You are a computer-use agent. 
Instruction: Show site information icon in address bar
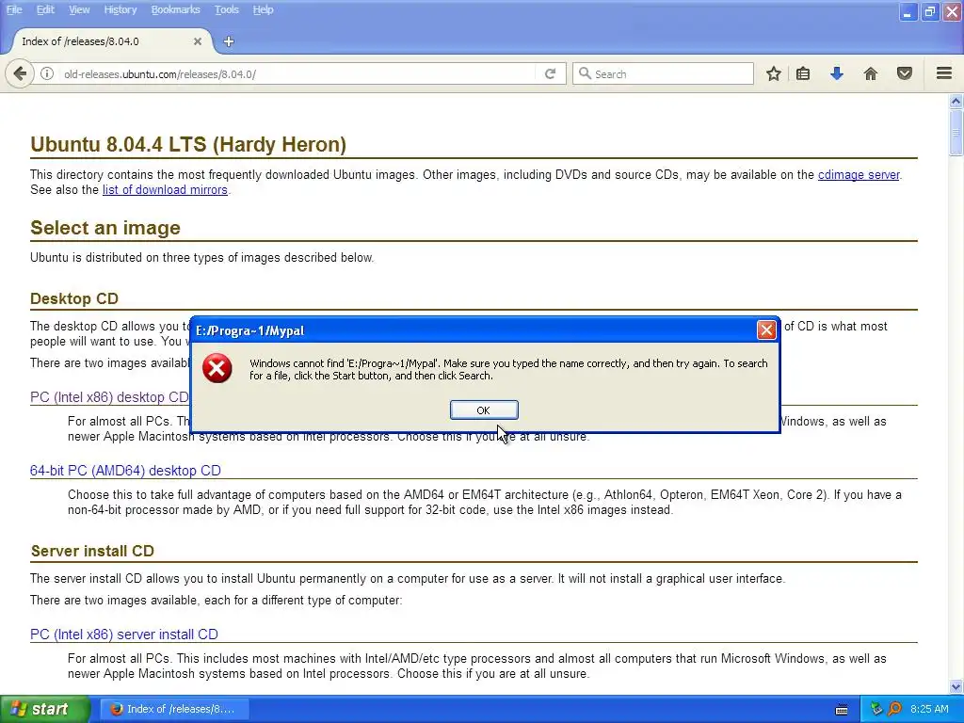[47, 73]
